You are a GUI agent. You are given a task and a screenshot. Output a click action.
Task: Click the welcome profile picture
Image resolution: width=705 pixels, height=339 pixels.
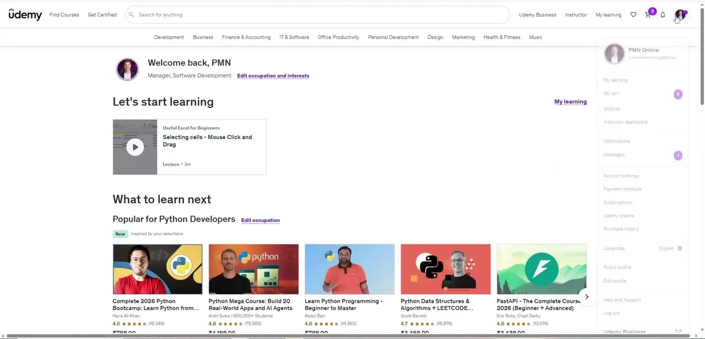point(127,69)
